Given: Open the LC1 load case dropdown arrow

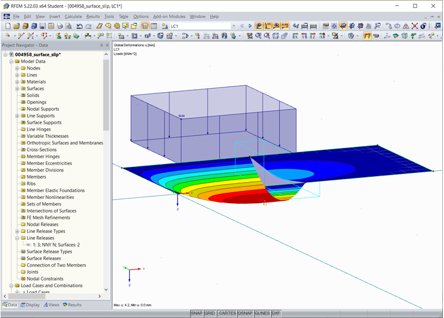Looking at the screenshot, I should tap(234, 26).
